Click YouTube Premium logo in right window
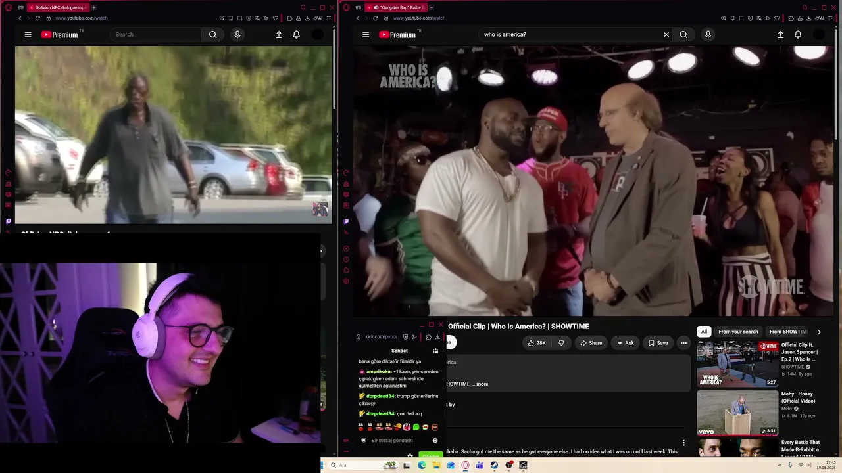Screen dimensions: 842x473 [398, 35]
